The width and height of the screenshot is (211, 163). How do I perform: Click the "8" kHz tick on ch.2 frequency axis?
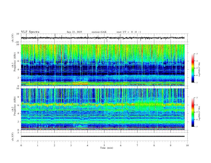[18, 97]
